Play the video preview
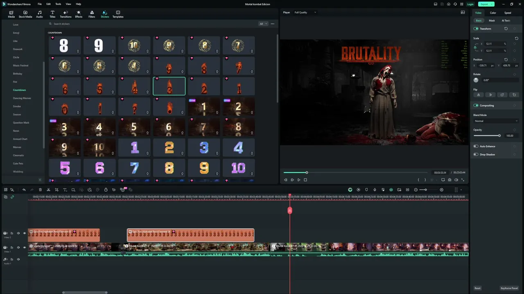 [299, 180]
